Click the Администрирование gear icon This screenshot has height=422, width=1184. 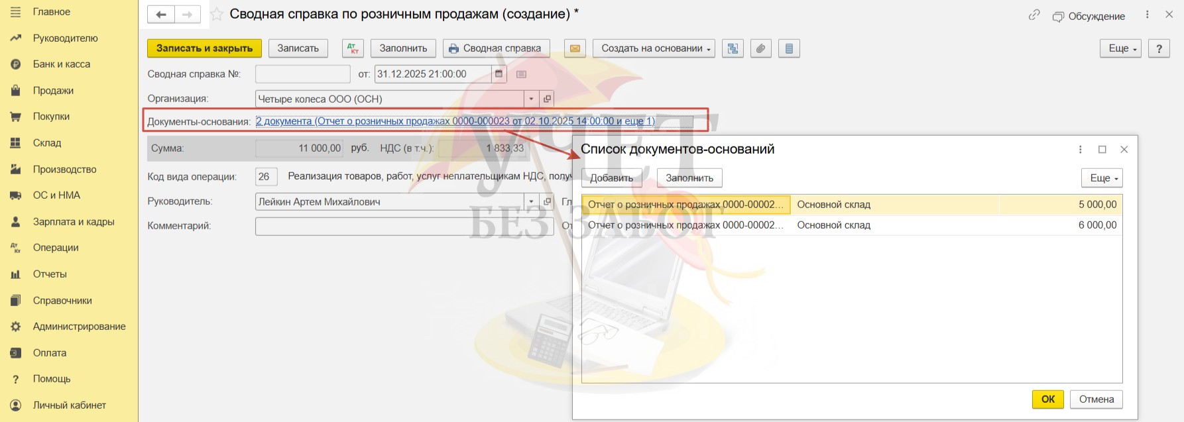tap(16, 327)
